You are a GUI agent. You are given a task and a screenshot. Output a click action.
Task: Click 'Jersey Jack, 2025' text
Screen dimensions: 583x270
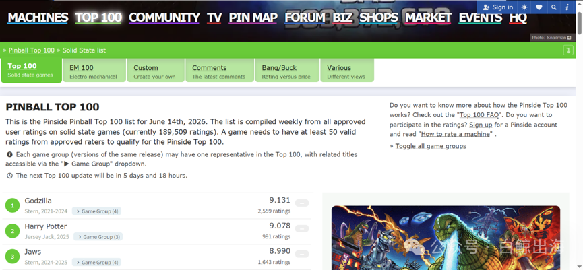pyautogui.click(x=47, y=236)
